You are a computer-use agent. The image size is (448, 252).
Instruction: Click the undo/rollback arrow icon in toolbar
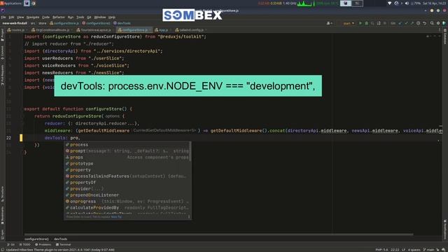point(425,23)
